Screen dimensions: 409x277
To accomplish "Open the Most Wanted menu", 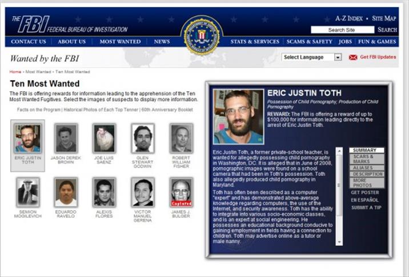I will coord(120,42).
